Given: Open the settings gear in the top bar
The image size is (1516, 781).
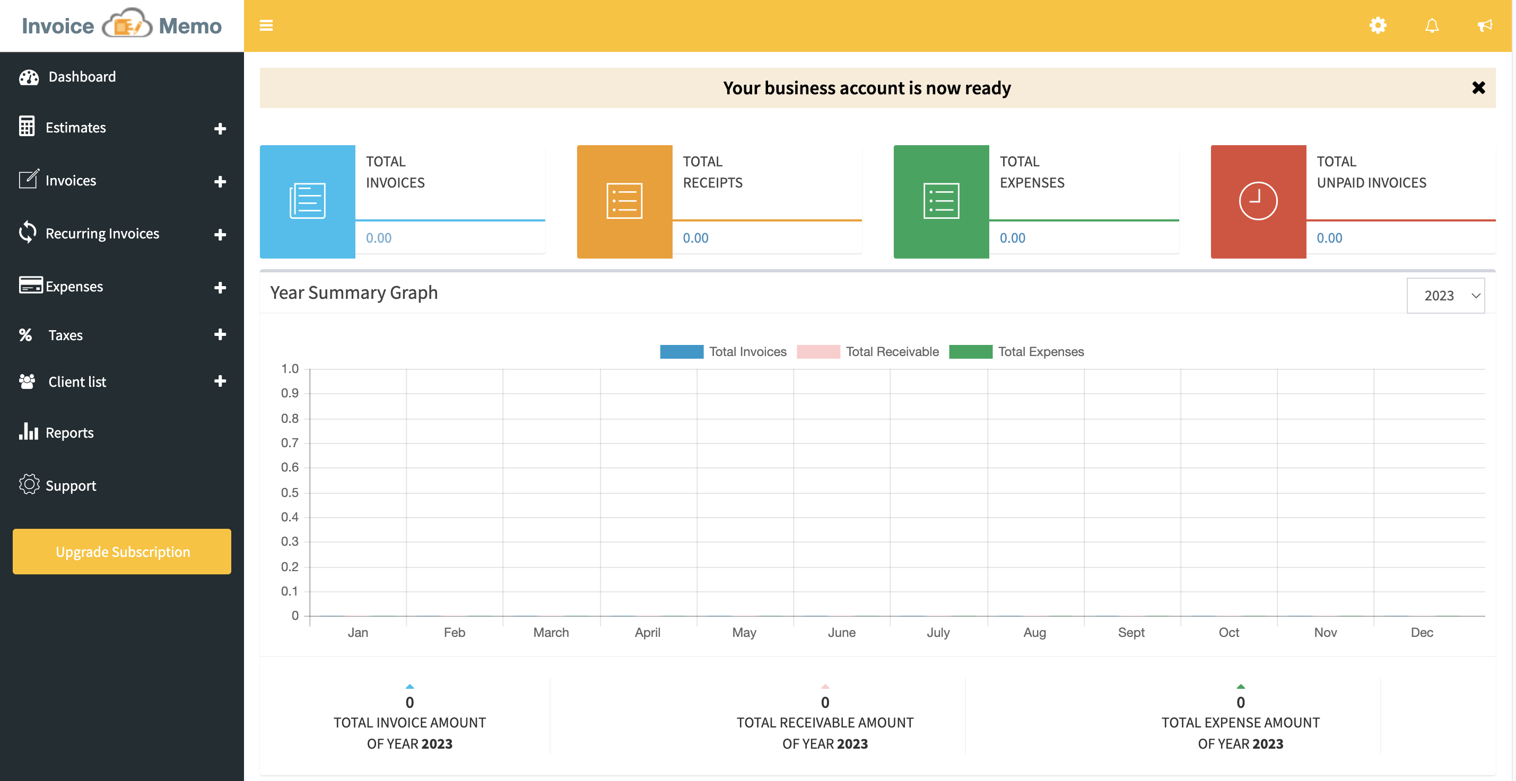Looking at the screenshot, I should click(x=1378, y=25).
